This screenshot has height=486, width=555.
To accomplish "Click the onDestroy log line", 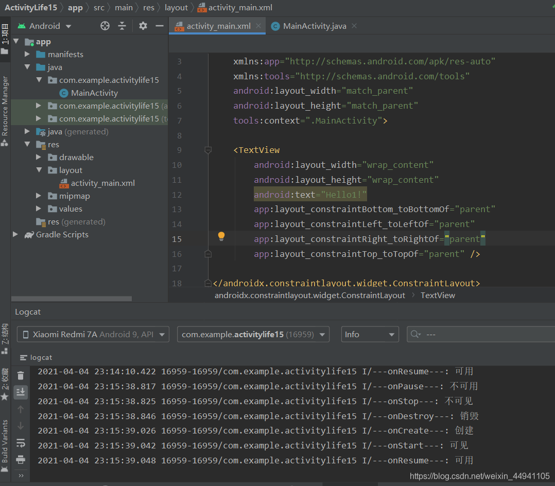I will pos(258,415).
